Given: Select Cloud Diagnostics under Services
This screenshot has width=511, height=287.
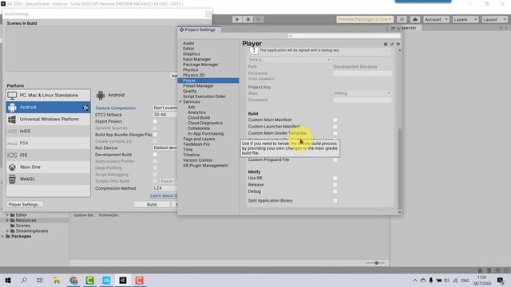Looking at the screenshot, I should pos(205,123).
